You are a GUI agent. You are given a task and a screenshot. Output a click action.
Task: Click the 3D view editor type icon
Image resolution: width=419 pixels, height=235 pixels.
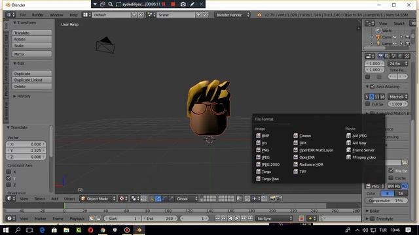tap(11, 198)
